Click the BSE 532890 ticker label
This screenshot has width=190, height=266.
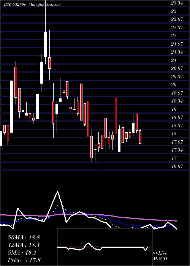pyautogui.click(x=15, y=5)
